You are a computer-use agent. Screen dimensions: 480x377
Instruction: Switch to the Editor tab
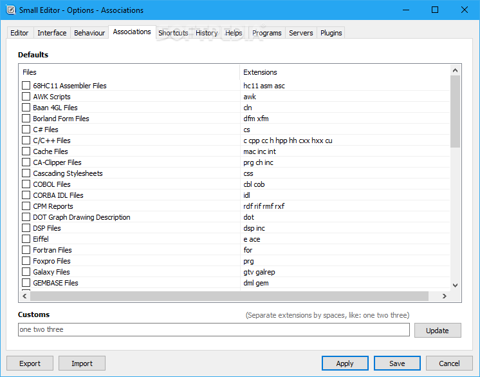click(x=19, y=33)
